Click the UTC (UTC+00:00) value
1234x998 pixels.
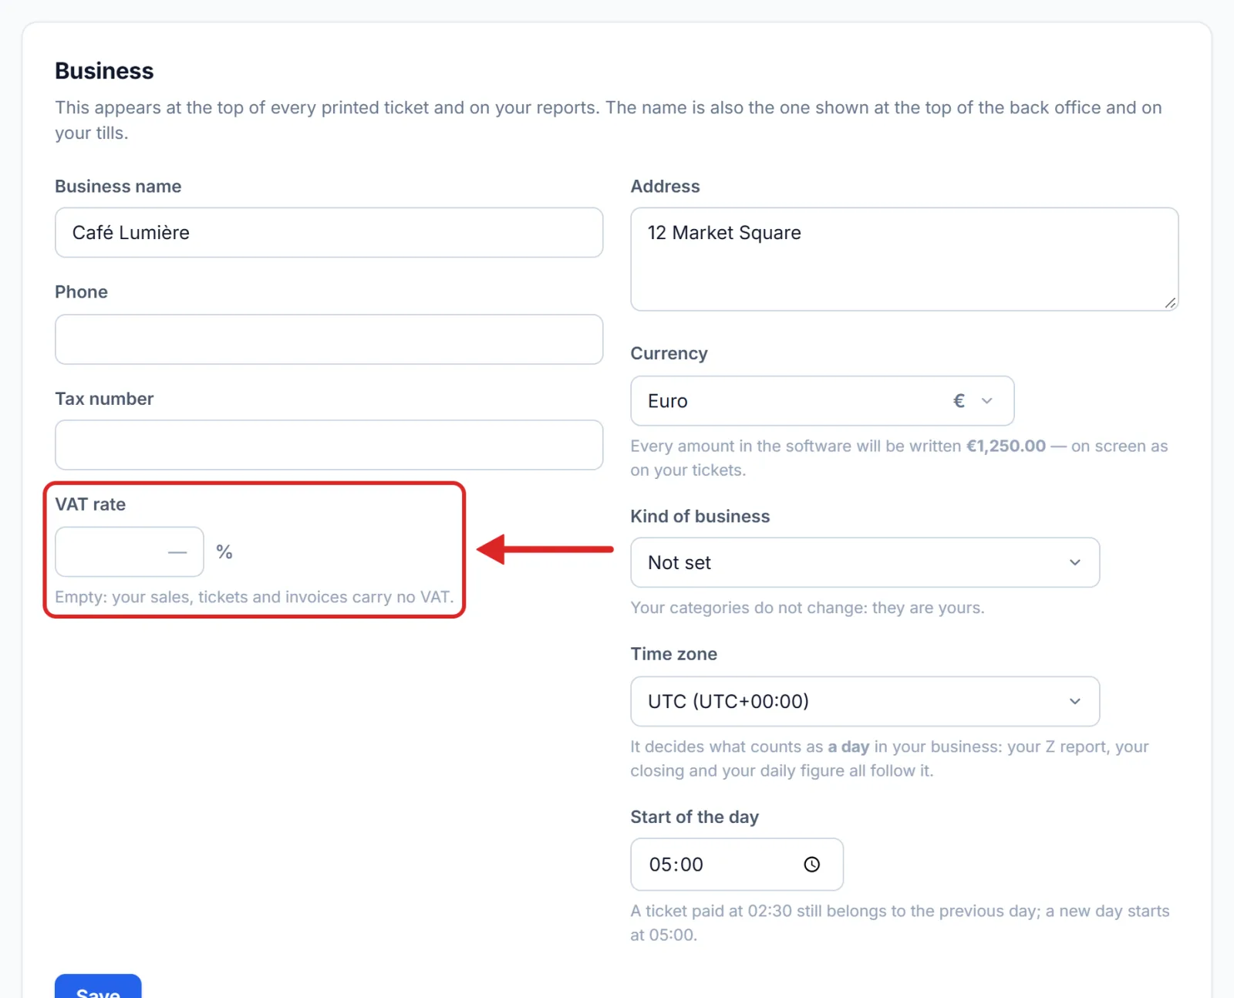729,701
